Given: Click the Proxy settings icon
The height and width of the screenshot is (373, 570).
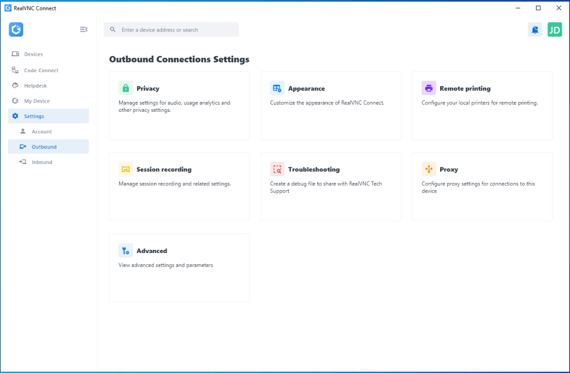Looking at the screenshot, I should coord(428,169).
